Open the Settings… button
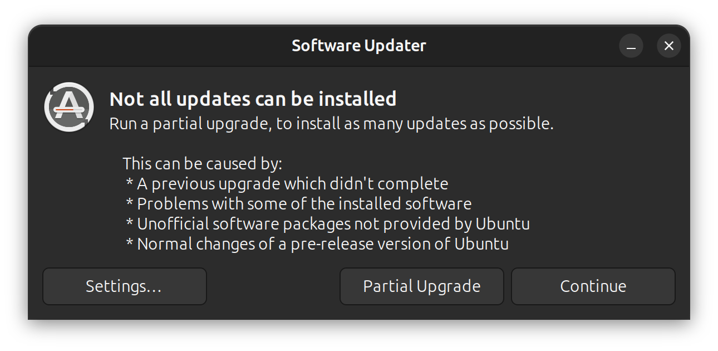This screenshot has width=718, height=351. [x=124, y=286]
